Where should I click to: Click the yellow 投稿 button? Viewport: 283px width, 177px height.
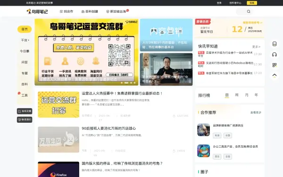[252, 3]
